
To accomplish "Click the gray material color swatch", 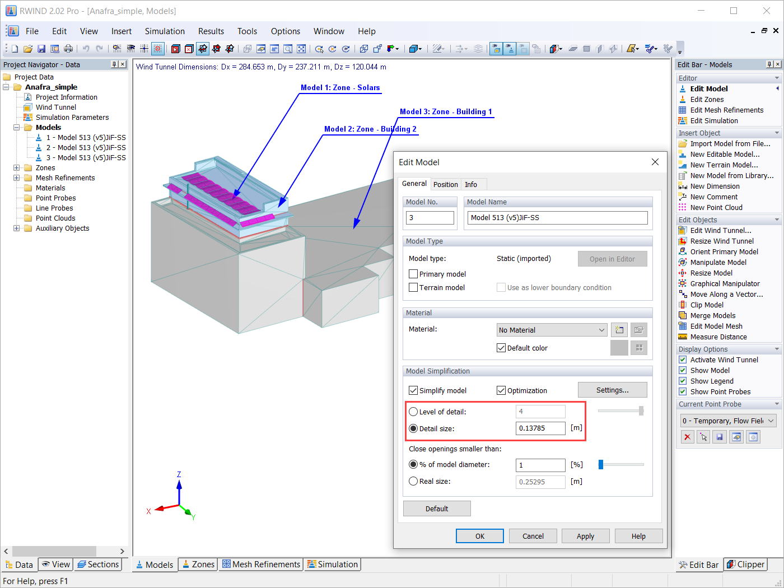I will point(619,348).
